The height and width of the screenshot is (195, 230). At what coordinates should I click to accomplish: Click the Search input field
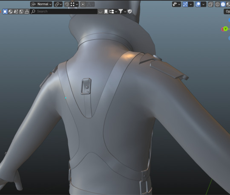(63, 12)
